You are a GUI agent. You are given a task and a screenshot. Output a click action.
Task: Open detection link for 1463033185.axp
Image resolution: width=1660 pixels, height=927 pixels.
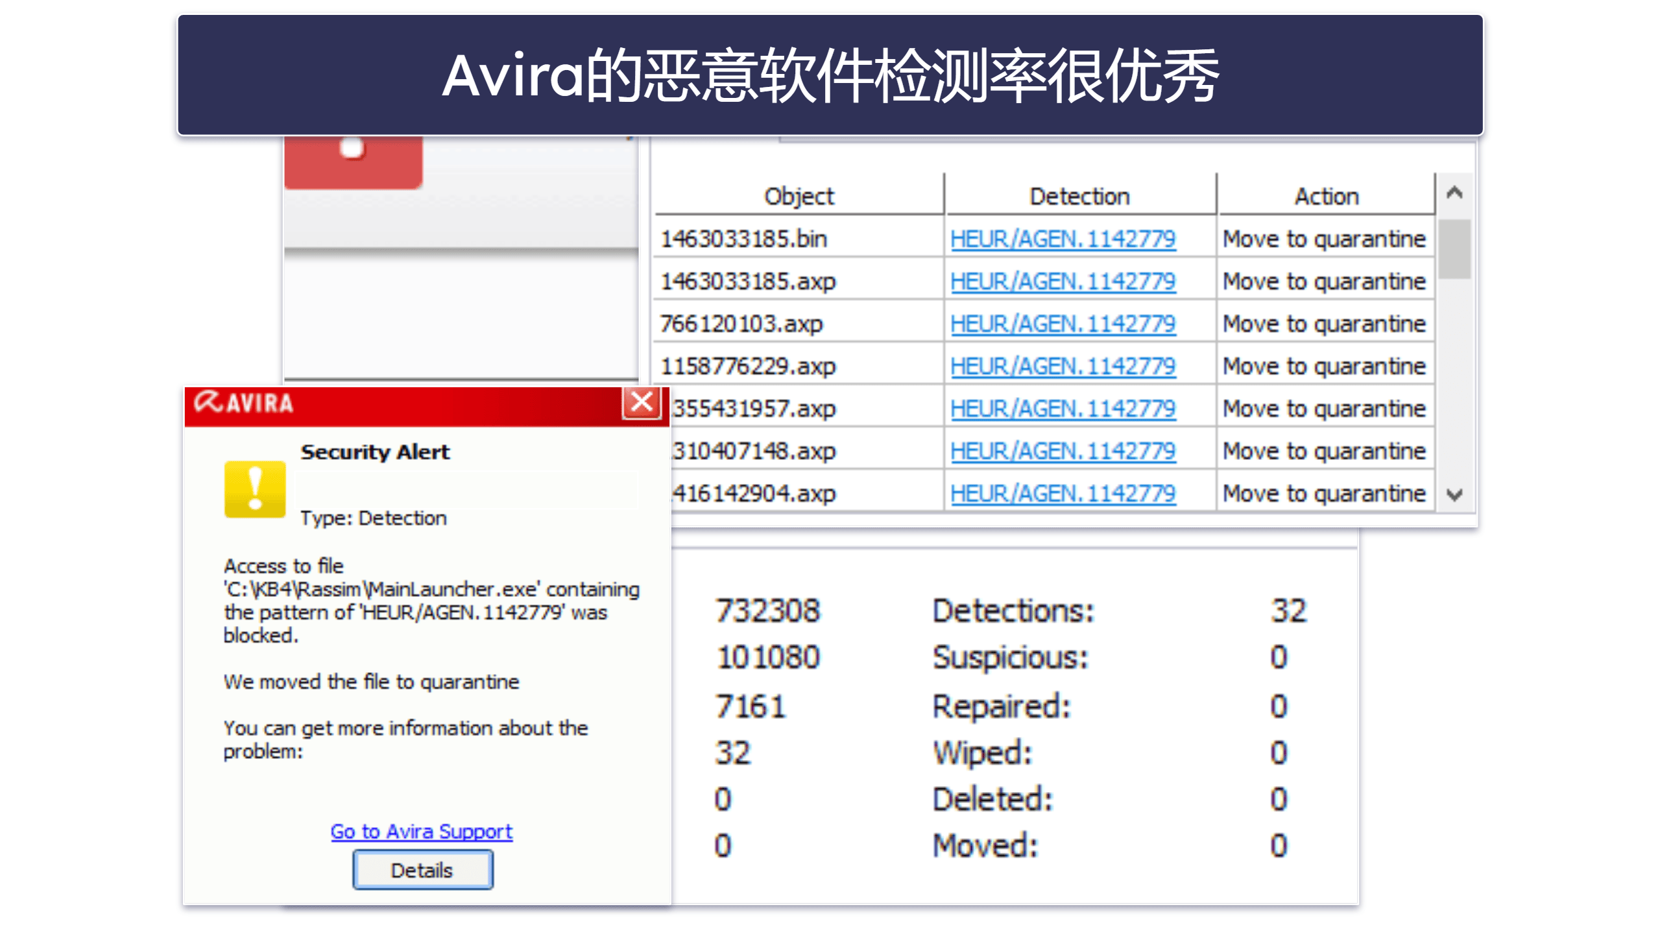1063,281
